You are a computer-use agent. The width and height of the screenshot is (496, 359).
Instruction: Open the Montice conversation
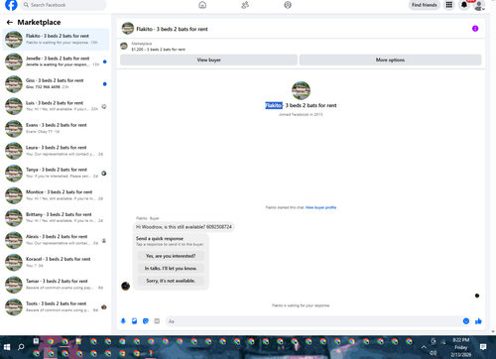56,195
